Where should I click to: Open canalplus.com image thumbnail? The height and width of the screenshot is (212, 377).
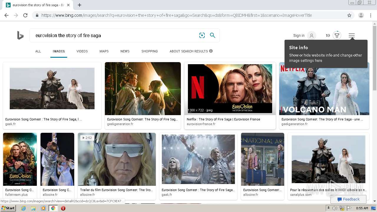point(328,159)
